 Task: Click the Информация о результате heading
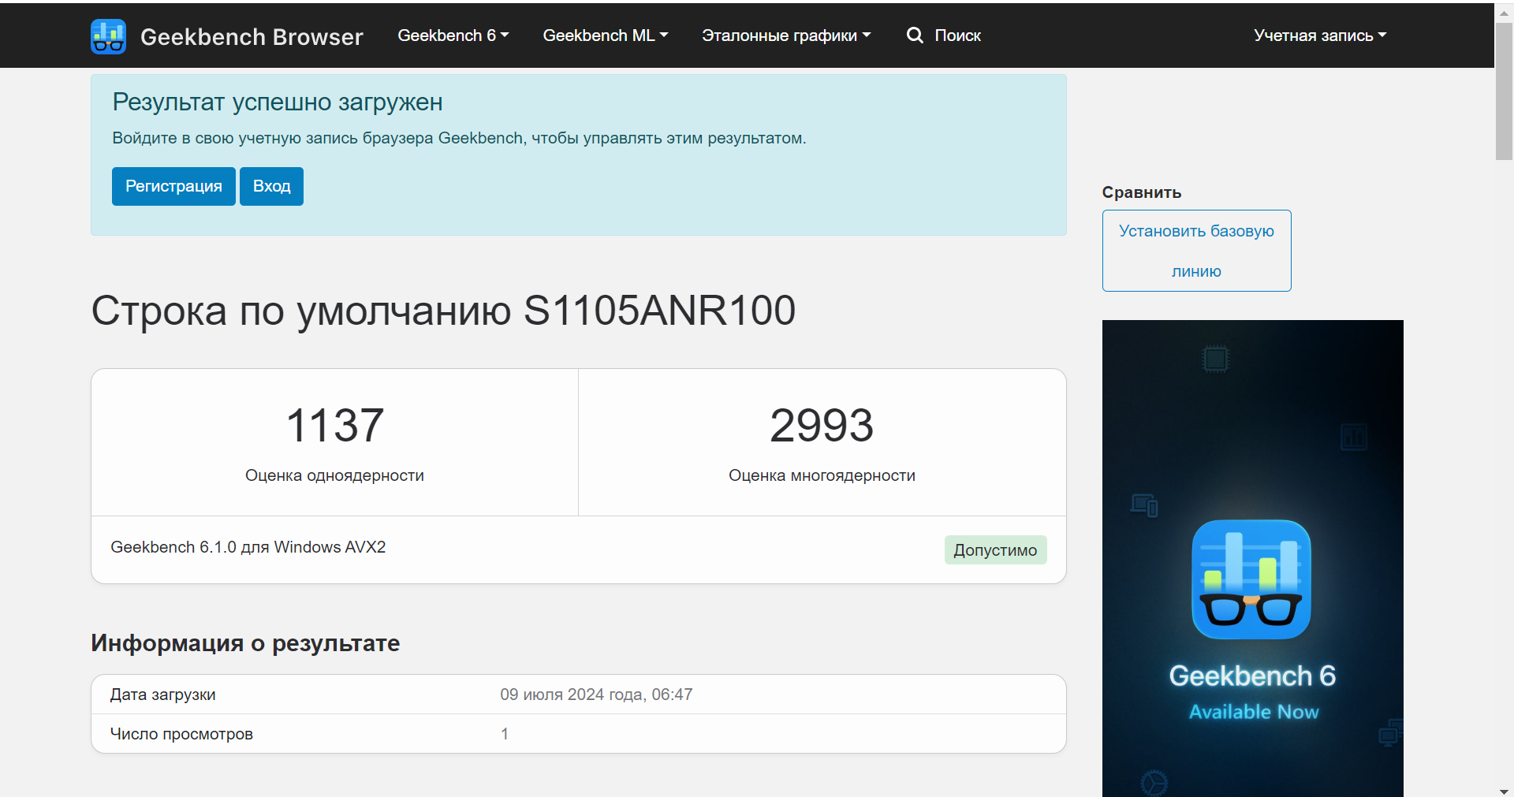(245, 643)
